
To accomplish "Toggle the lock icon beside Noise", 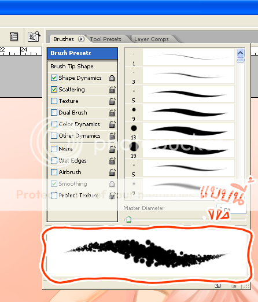I will tap(112, 149).
